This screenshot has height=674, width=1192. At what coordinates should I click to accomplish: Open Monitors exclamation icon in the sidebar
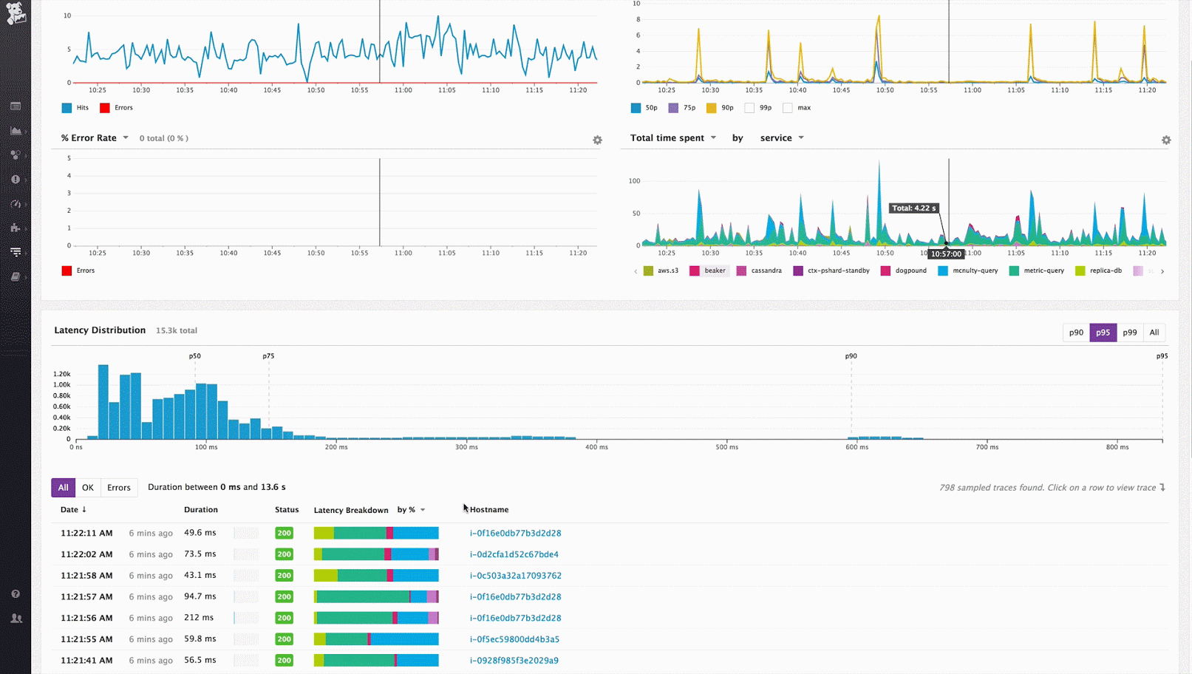(16, 180)
